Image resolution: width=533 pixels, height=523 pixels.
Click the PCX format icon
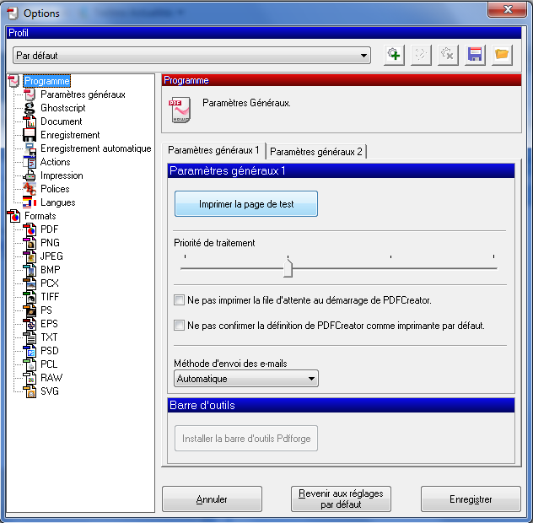point(30,283)
